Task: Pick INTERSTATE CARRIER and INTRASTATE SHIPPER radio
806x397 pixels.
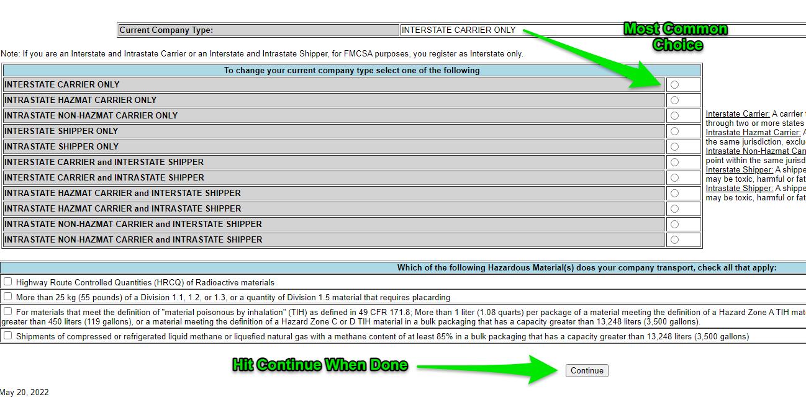Action: click(674, 178)
